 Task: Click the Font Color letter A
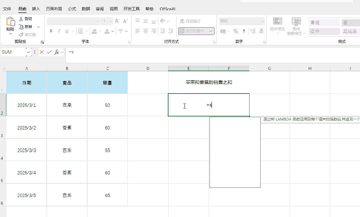pyautogui.click(x=107, y=31)
